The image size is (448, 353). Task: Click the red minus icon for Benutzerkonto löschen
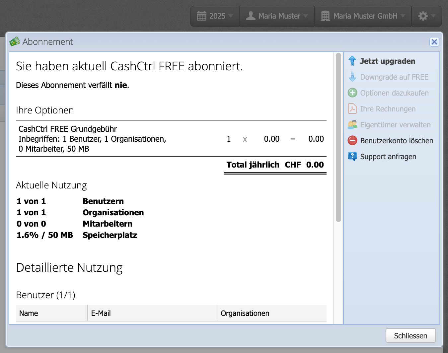coord(352,140)
